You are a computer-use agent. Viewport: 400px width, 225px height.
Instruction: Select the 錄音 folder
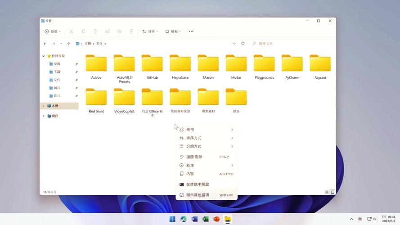236,100
